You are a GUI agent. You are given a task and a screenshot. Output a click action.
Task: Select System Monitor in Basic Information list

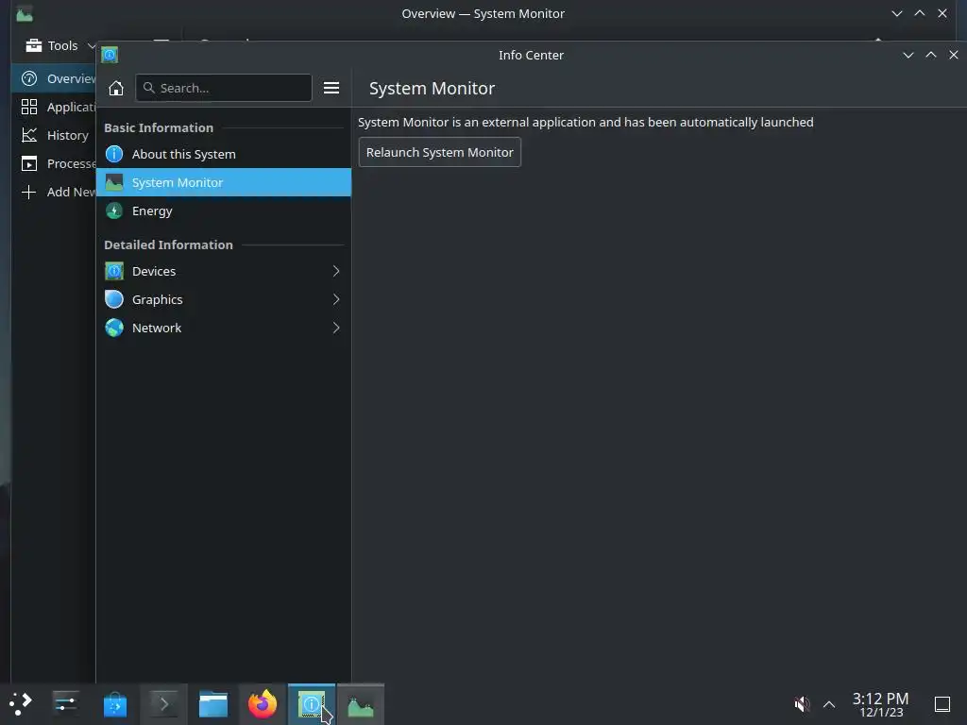223,182
